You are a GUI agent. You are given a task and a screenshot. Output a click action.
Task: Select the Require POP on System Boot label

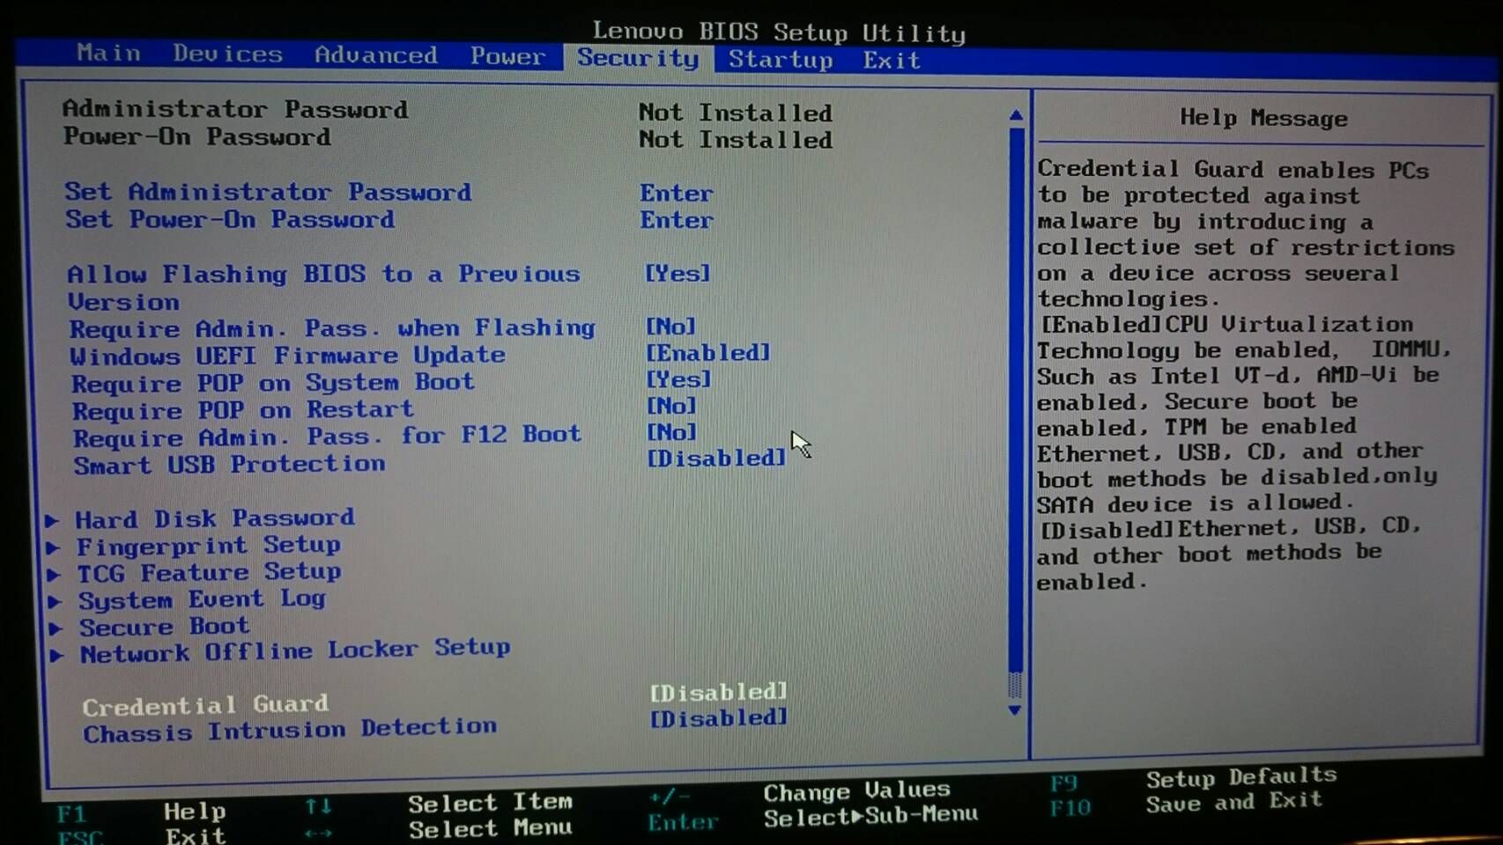pyautogui.click(x=273, y=383)
